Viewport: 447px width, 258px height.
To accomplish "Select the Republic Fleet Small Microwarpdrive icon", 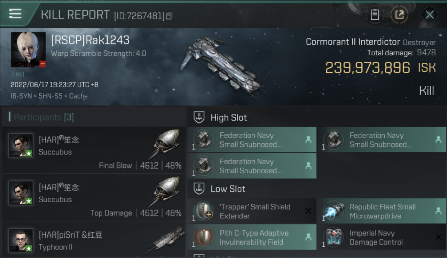I will pos(334,211).
